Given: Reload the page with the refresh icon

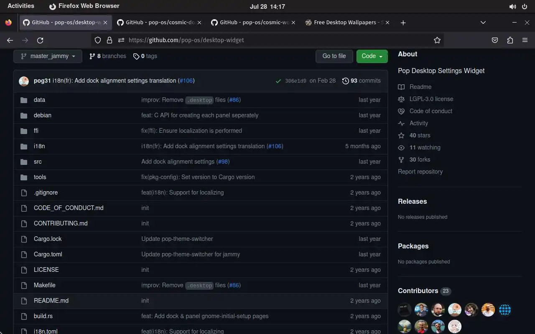Looking at the screenshot, I should (40, 40).
